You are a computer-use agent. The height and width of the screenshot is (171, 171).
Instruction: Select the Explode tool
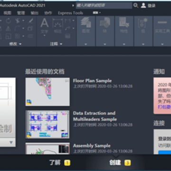tap(30, 28)
